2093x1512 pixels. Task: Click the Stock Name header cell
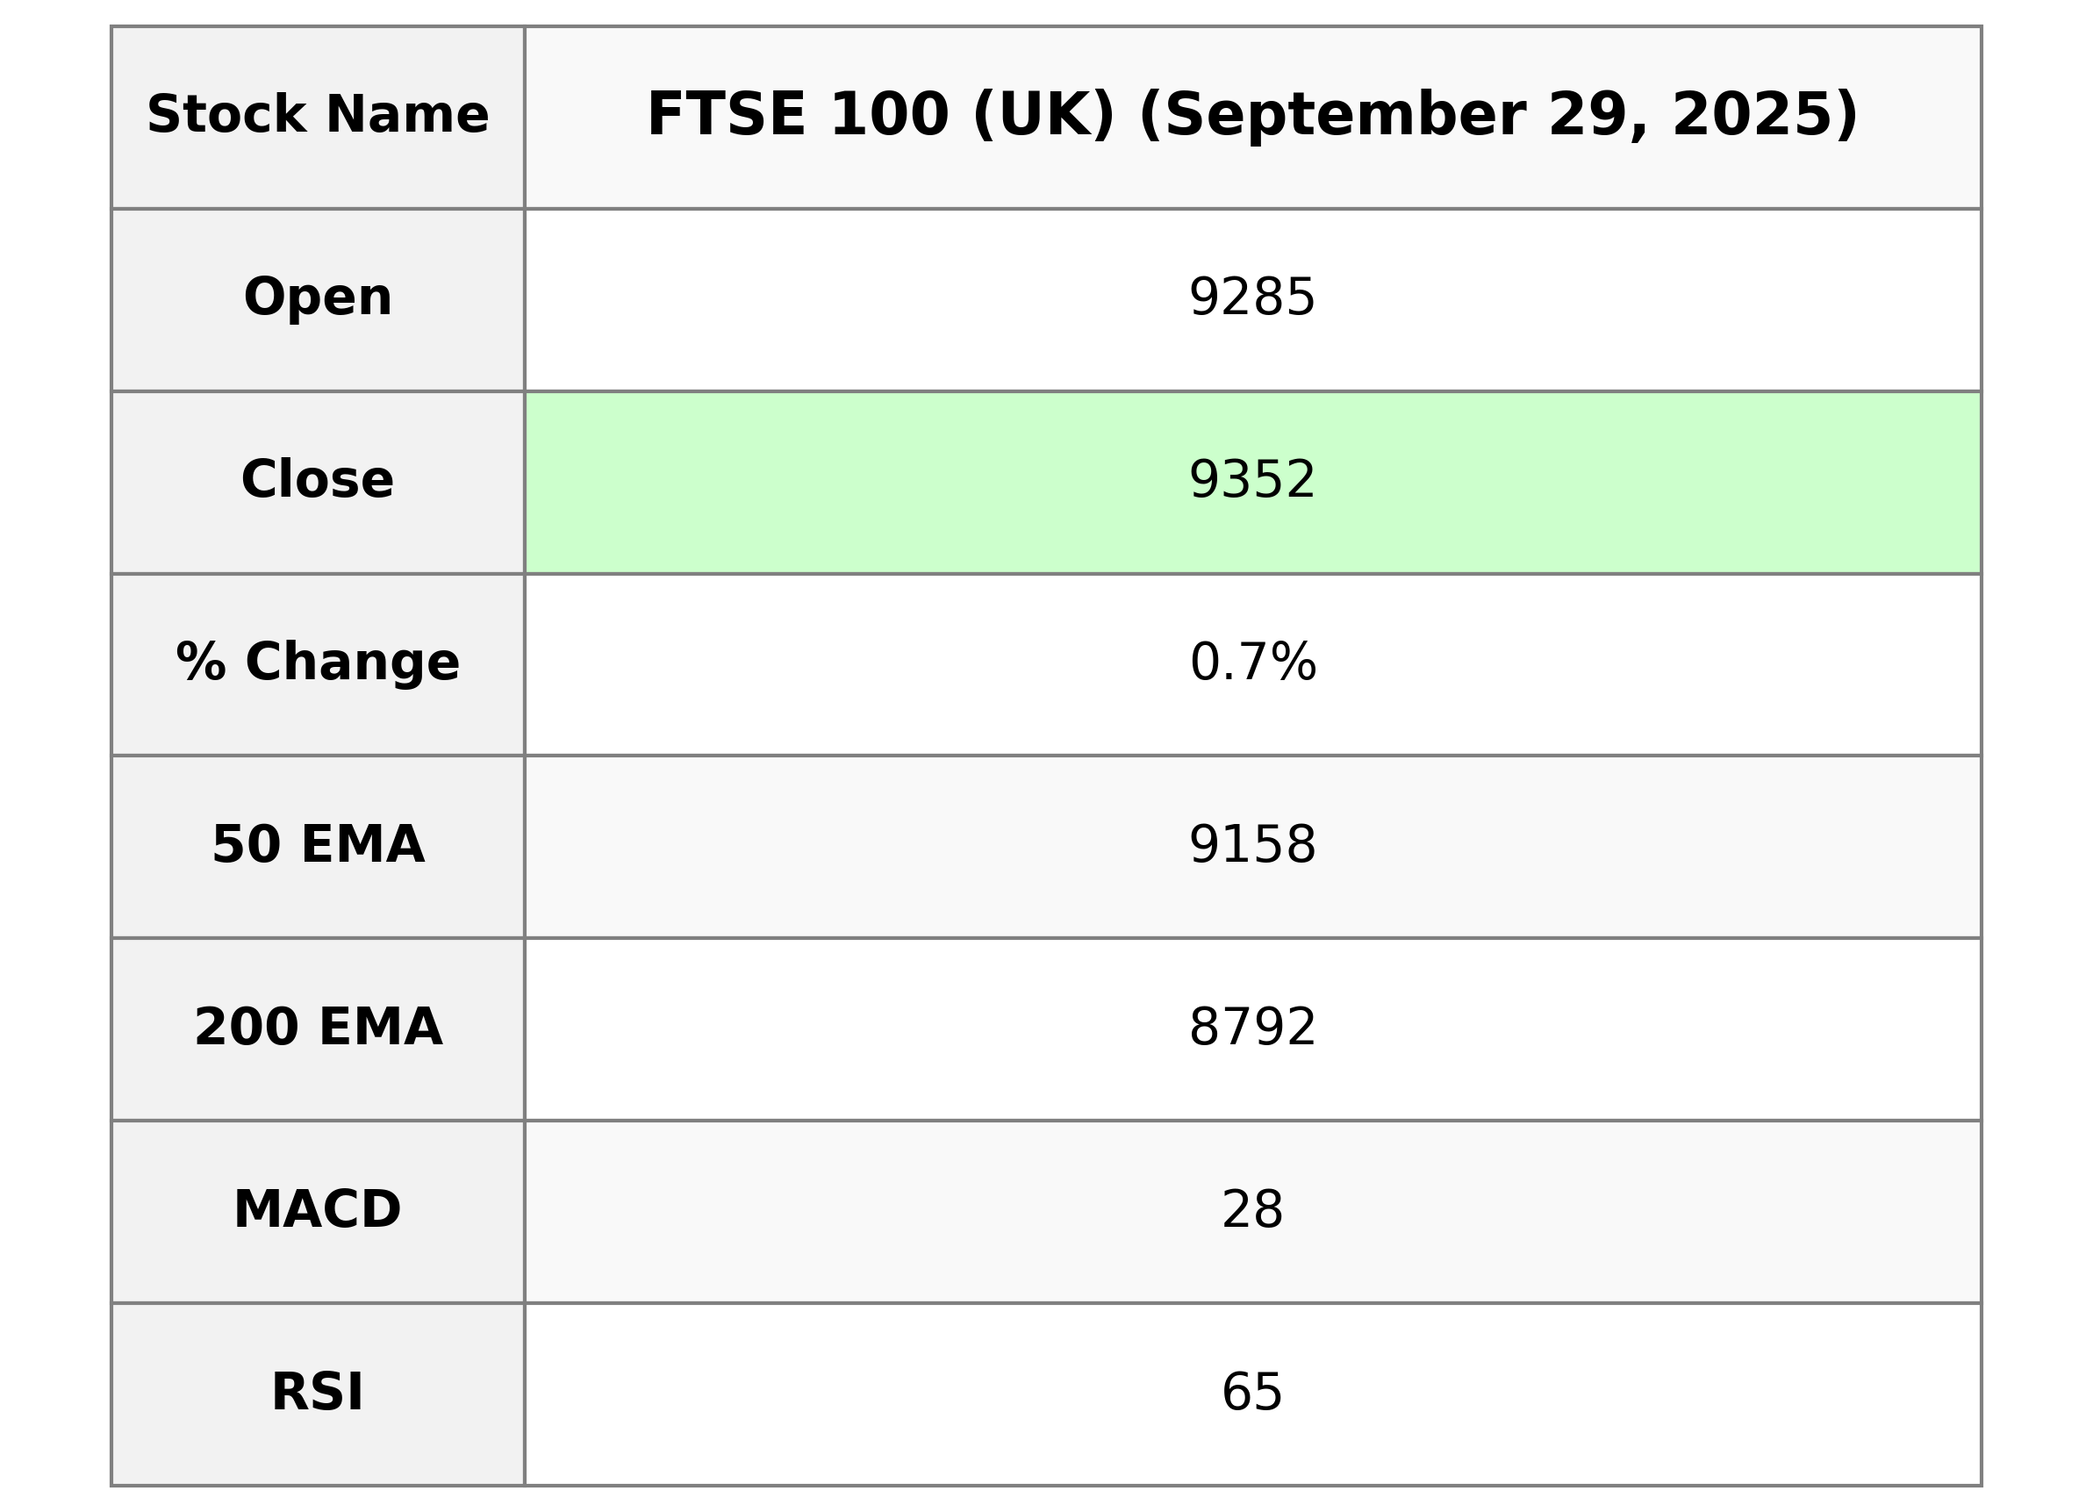tap(318, 115)
